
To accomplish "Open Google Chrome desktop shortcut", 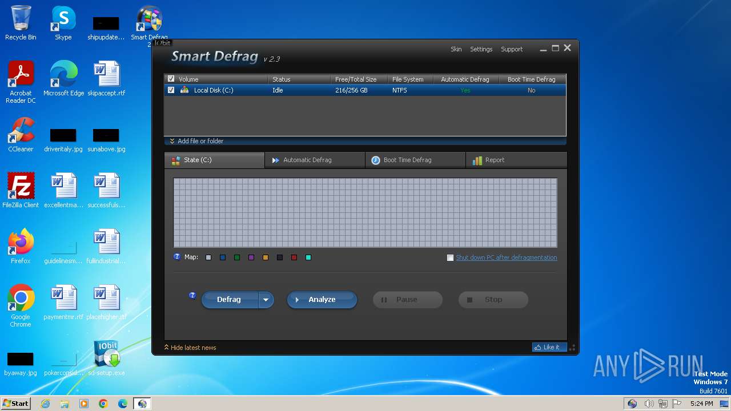I will (21, 306).
